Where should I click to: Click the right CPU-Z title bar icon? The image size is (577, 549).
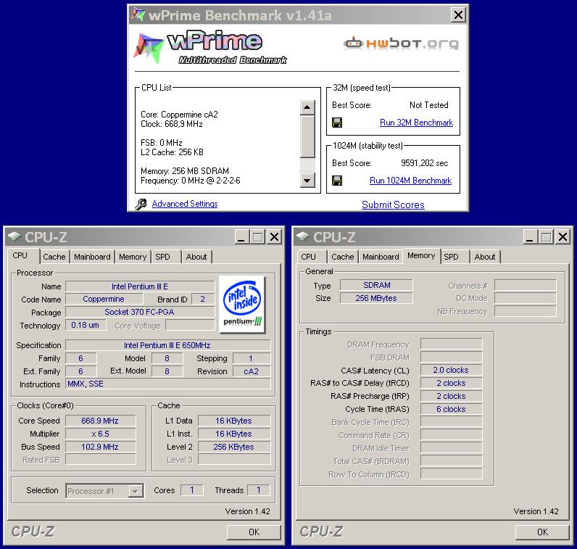(x=302, y=236)
